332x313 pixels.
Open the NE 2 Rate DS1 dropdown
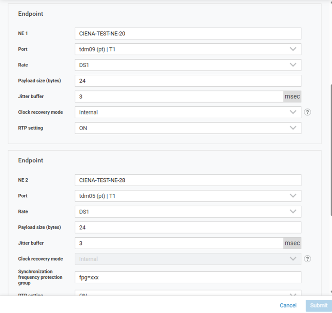pyautogui.click(x=188, y=212)
